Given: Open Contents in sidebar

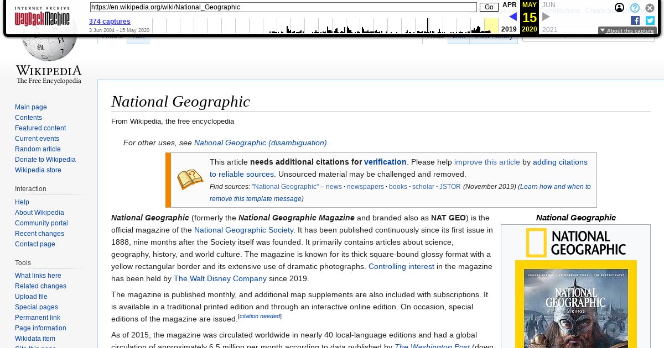Looking at the screenshot, I should coord(28,118).
